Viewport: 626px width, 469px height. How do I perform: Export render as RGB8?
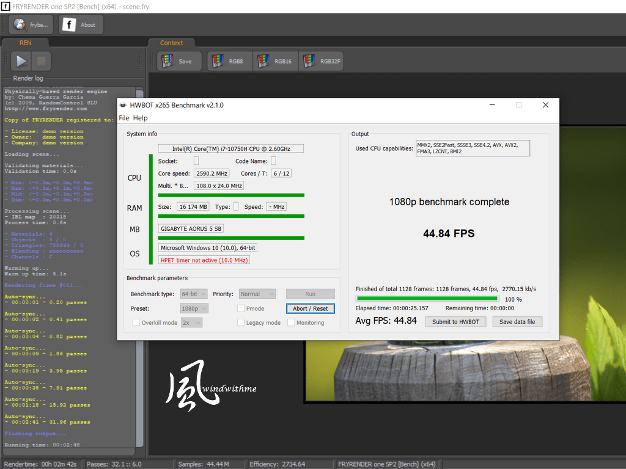(230, 62)
